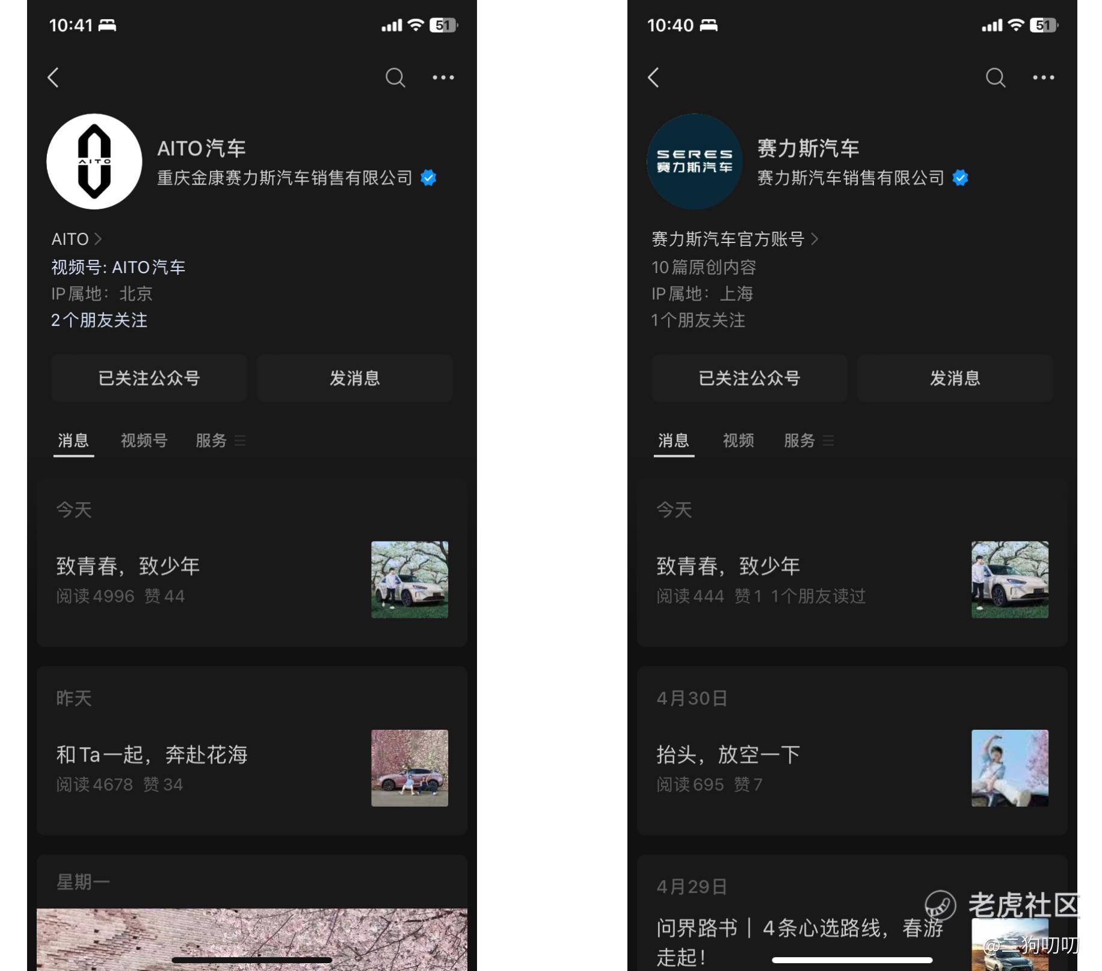The image size is (1102, 971).
Task: Open more options on 赛力斯汽车 profile
Action: 1044,78
